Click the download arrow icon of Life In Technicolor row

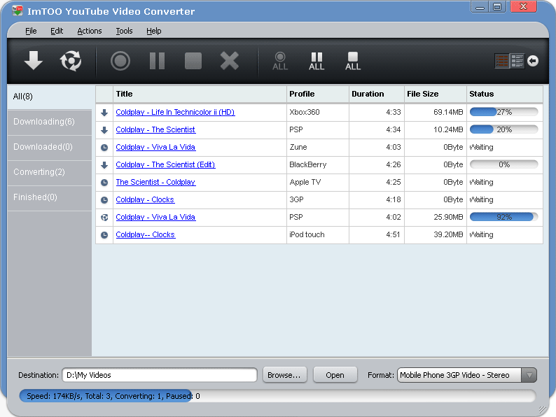tap(104, 113)
